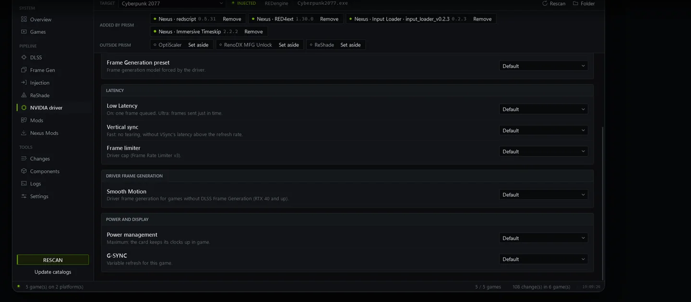Click the Low Latency setting label
This screenshot has width=691, height=302.
[x=122, y=105]
